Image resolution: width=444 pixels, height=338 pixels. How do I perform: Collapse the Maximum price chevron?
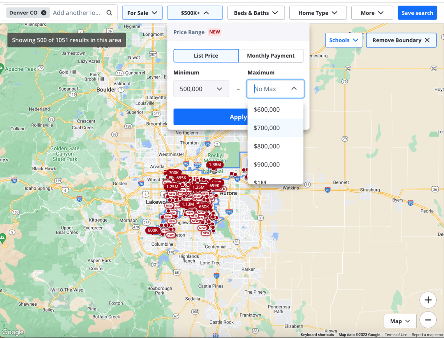click(x=294, y=89)
